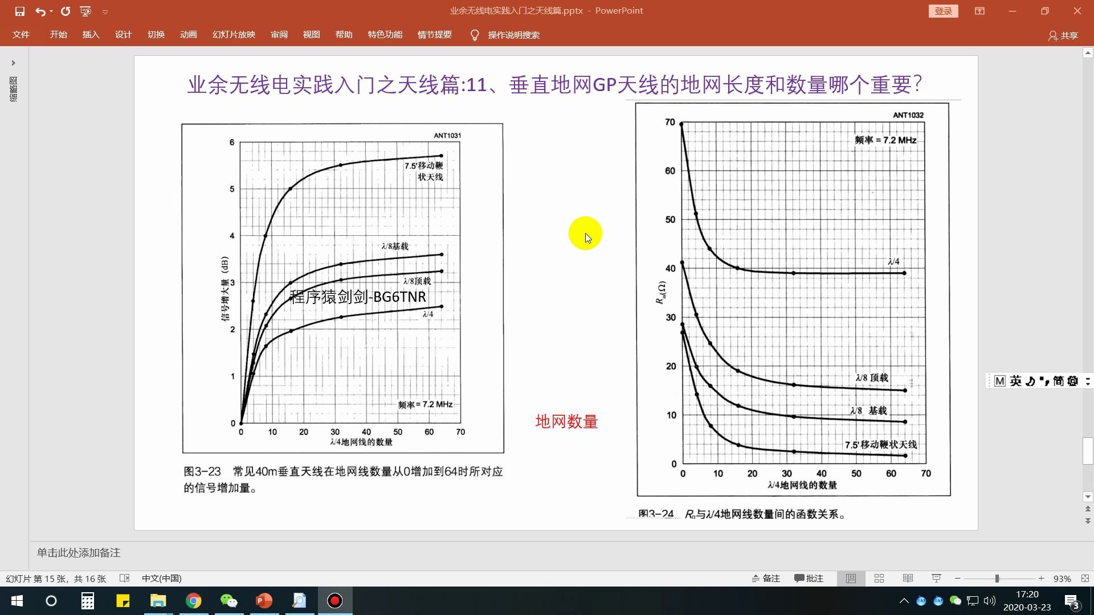Start slideshow from beginning icon

click(86, 11)
